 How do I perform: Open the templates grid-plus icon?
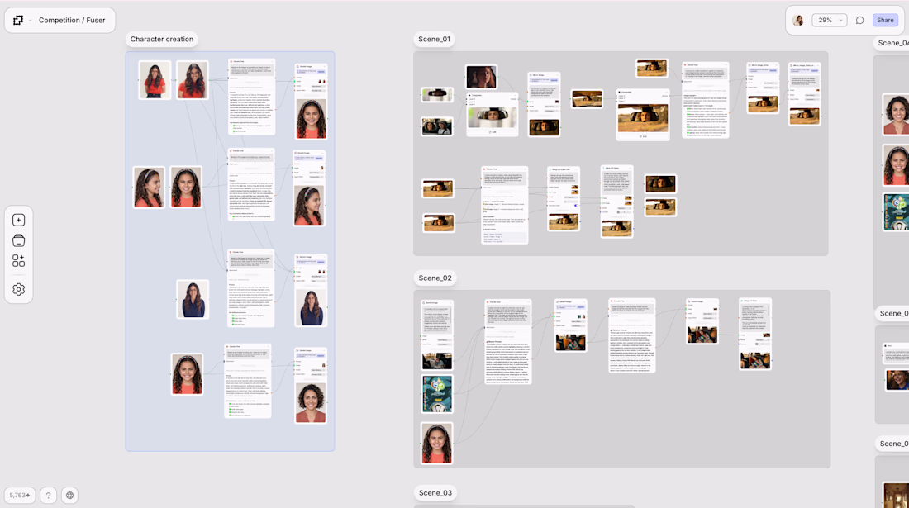pos(18,261)
